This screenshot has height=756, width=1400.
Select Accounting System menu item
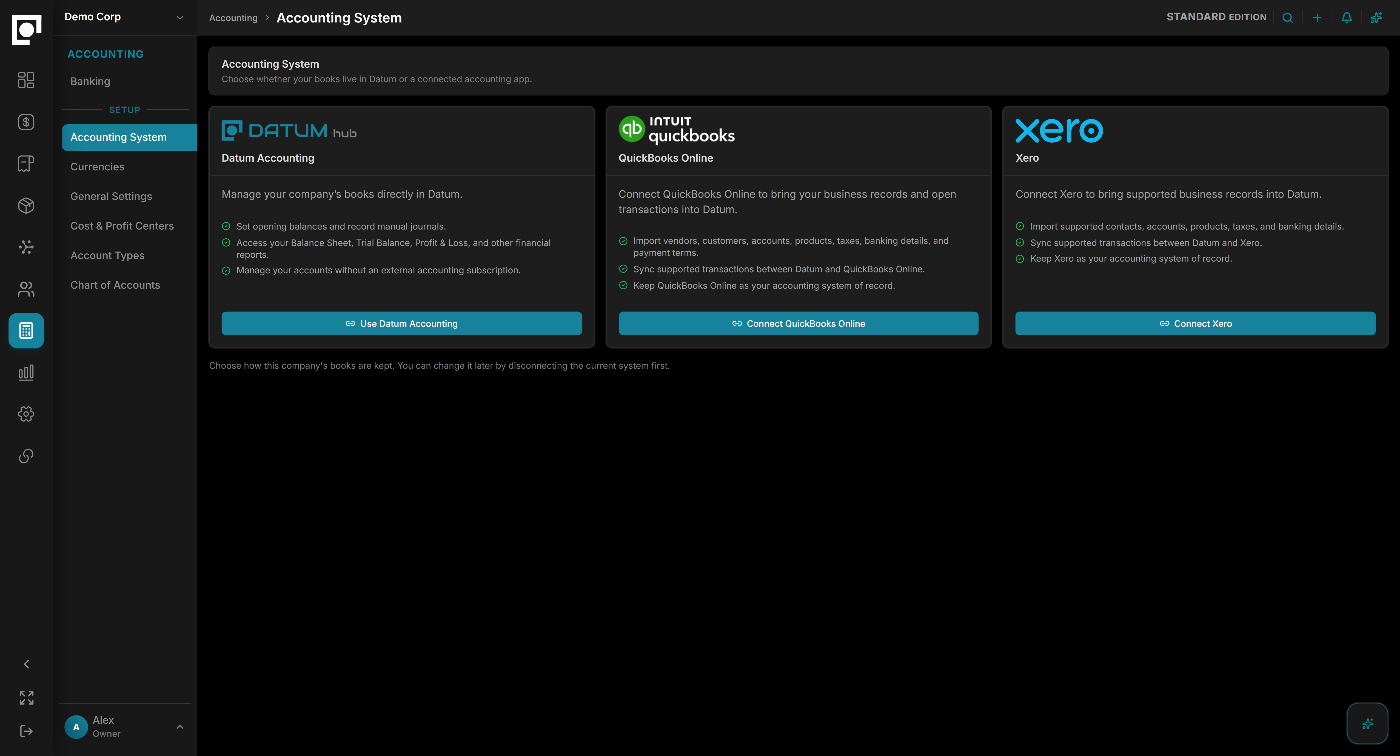coord(129,138)
